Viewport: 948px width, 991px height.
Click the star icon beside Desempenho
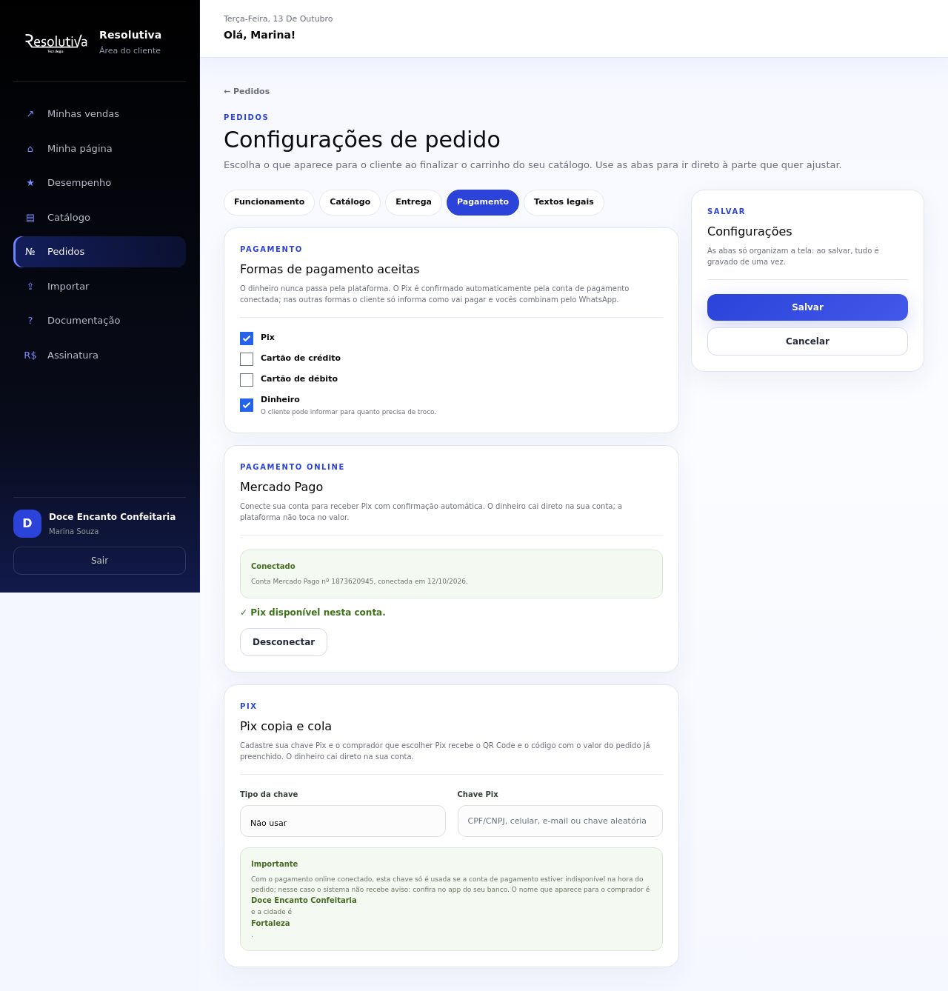coord(30,183)
